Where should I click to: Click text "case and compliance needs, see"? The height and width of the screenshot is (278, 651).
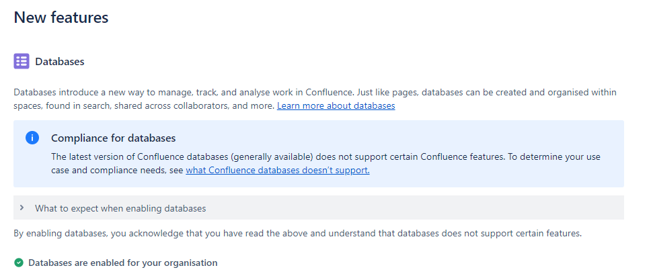[118, 171]
